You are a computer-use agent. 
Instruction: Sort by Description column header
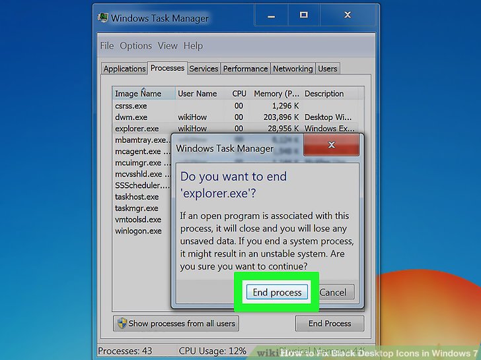(x=330, y=94)
